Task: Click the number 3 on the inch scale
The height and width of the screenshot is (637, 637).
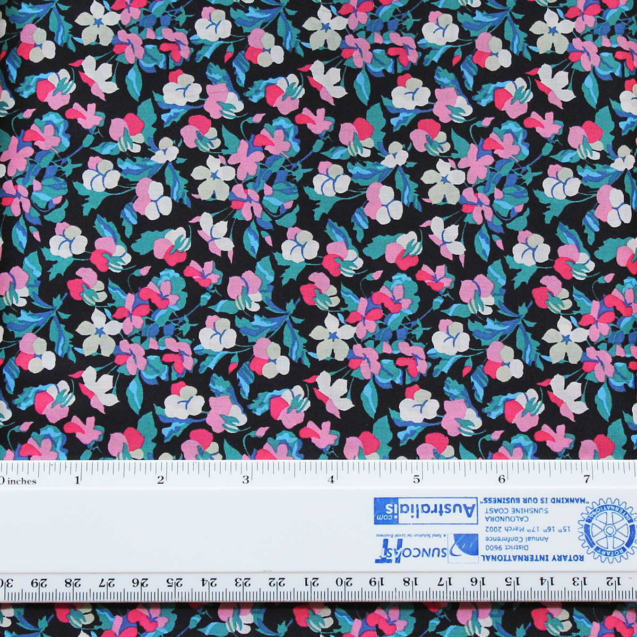Action: point(246,480)
